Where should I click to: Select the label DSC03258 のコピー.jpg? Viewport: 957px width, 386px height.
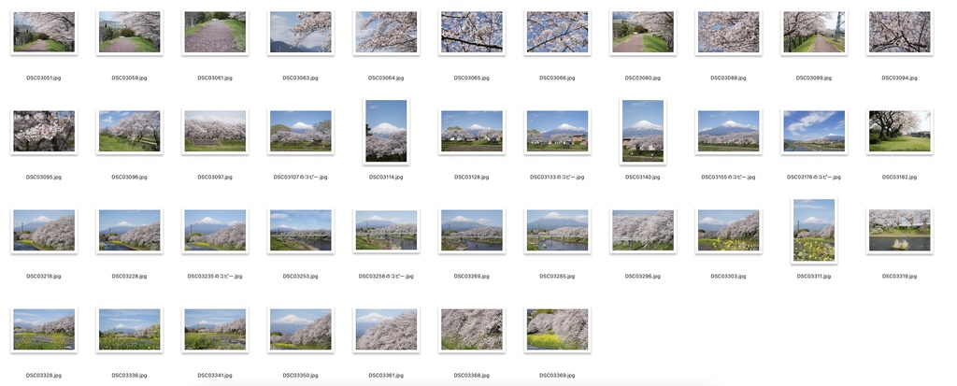(386, 276)
